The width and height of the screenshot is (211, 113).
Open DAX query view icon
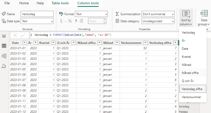click(x=4, y=66)
